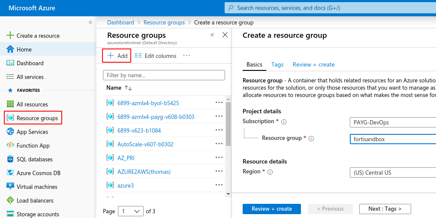
Task: Open the Virtual machines monitor icon
Action: pyautogui.click(x=10, y=187)
